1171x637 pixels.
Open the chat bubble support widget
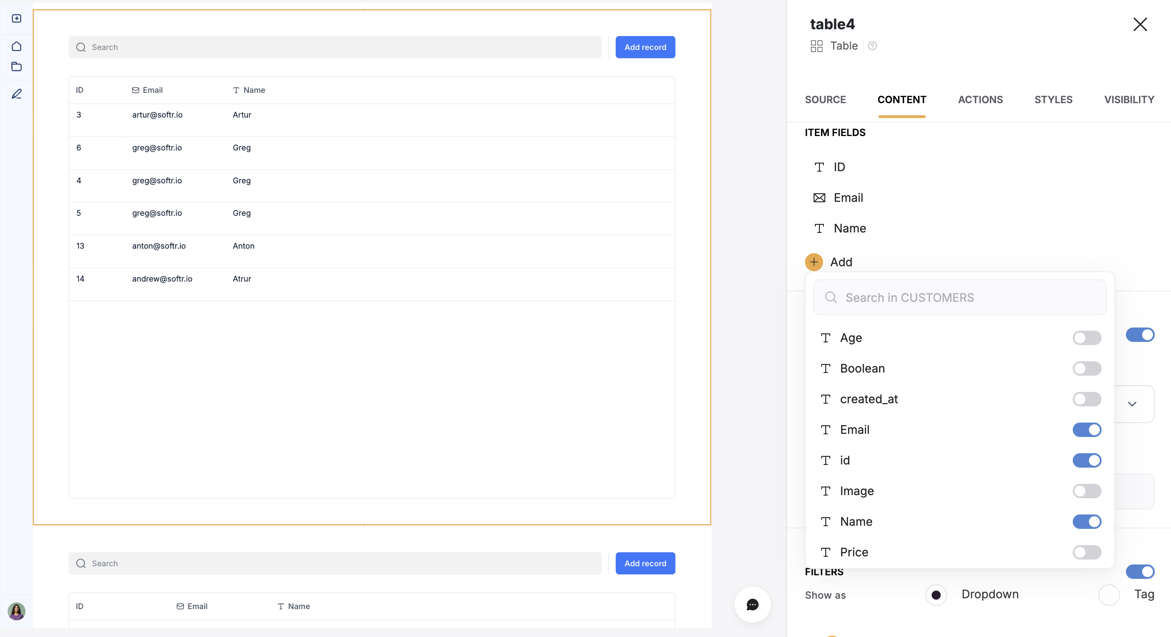click(752, 604)
